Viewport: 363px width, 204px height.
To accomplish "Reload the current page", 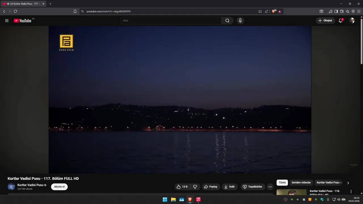I will pos(15,11).
